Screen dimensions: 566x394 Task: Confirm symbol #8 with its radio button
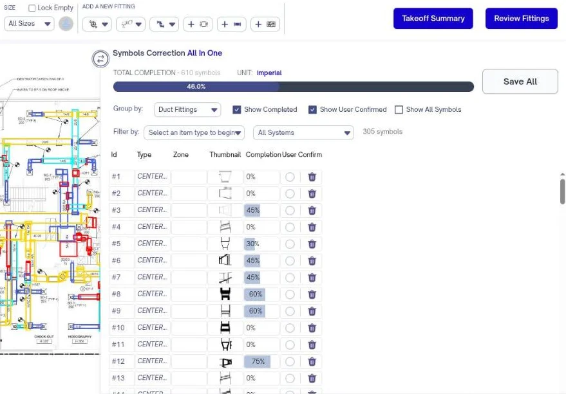(290, 294)
